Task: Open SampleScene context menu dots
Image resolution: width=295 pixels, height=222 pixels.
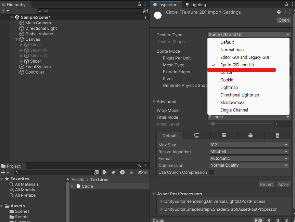Action: 145,17
